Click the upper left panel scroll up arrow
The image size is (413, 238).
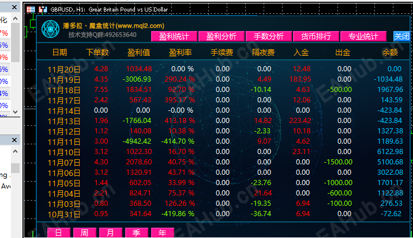(15, 18)
